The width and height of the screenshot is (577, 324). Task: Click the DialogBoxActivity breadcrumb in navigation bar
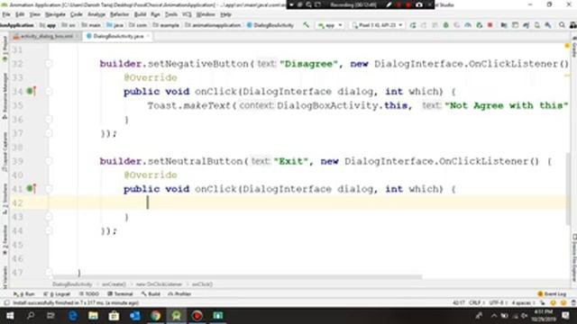point(270,25)
